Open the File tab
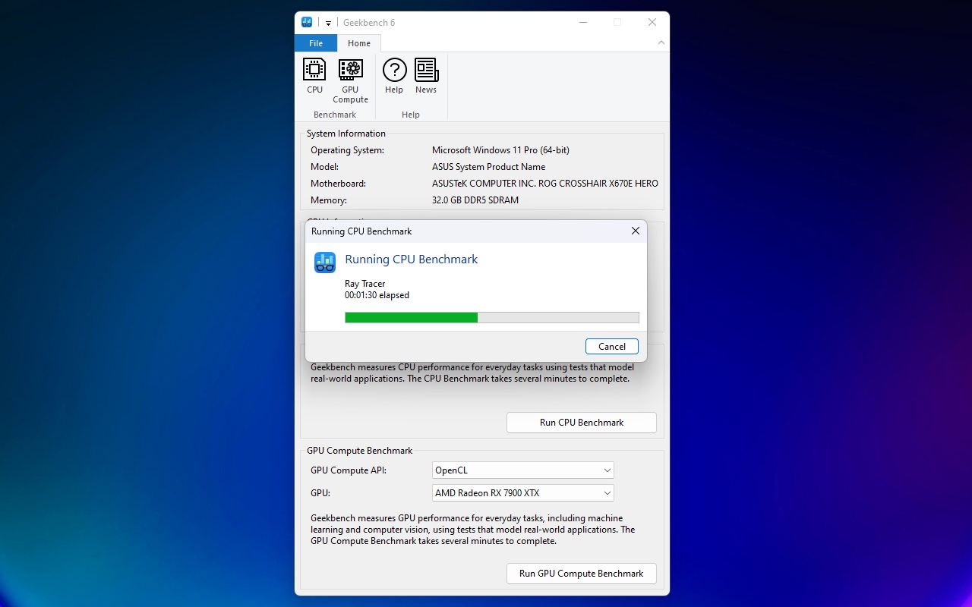Image resolution: width=972 pixels, height=607 pixels. click(316, 43)
